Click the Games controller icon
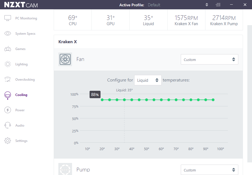Image resolution: width=252 pixels, height=175 pixels. click(x=8, y=49)
